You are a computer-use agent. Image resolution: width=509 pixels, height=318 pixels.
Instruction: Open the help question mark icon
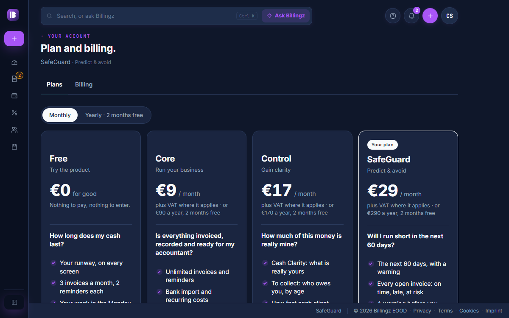coord(393,16)
